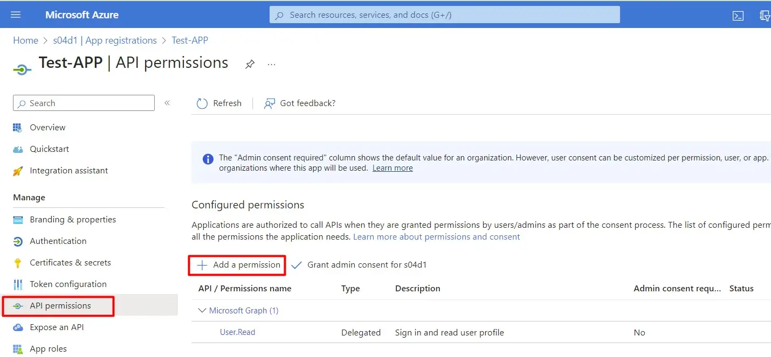Select the Quickstart sidebar icon
Viewport: 771px width, 357px height.
(x=19, y=149)
